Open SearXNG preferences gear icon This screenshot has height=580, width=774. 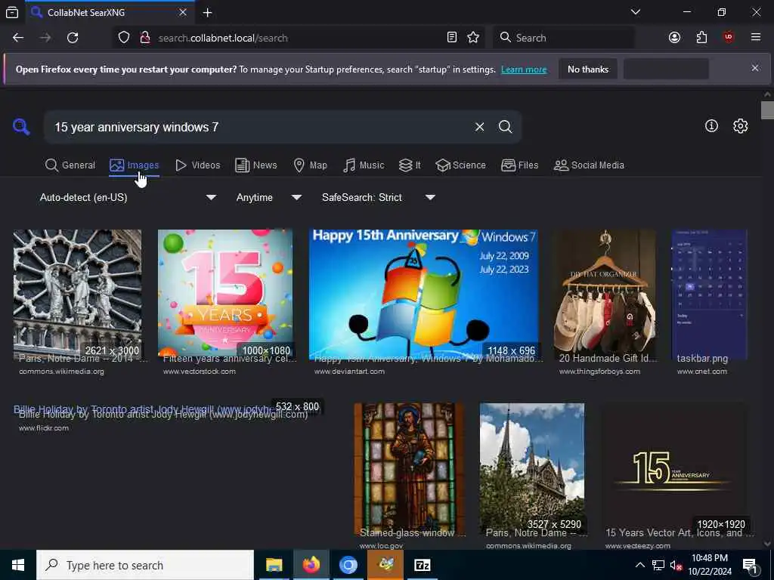[x=740, y=126]
